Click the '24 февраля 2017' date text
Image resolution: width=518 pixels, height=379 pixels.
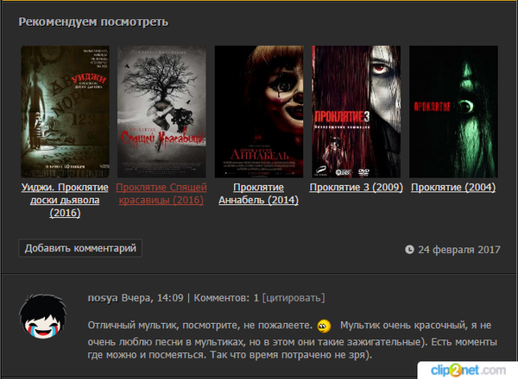pos(459,250)
